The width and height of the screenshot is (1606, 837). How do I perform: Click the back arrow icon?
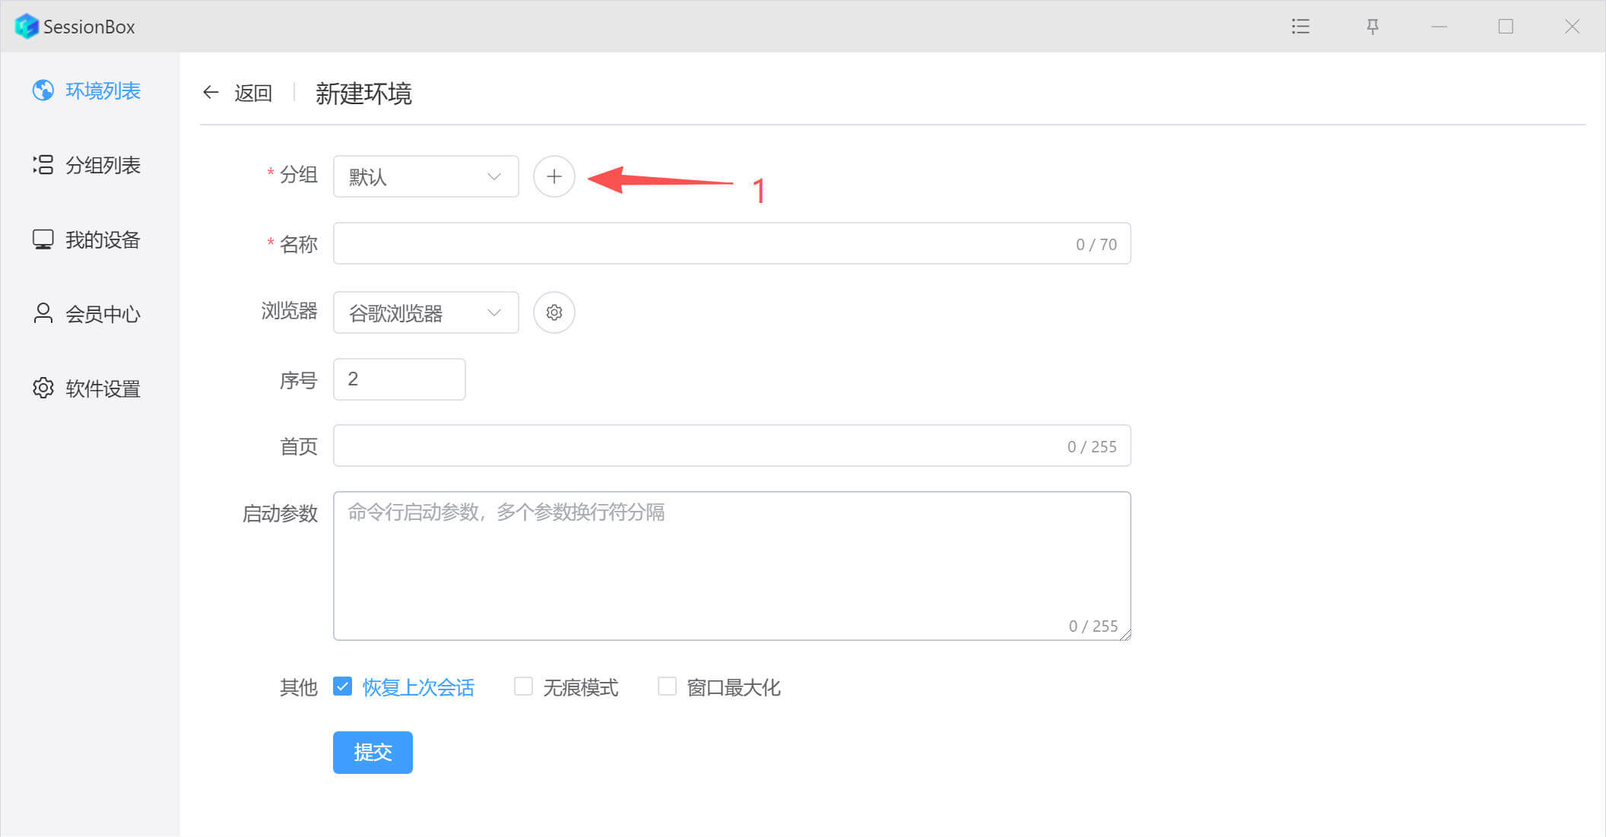211,93
